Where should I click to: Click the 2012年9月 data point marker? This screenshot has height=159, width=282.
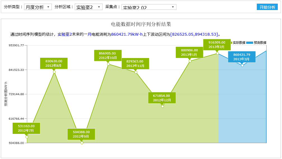[82, 143]
